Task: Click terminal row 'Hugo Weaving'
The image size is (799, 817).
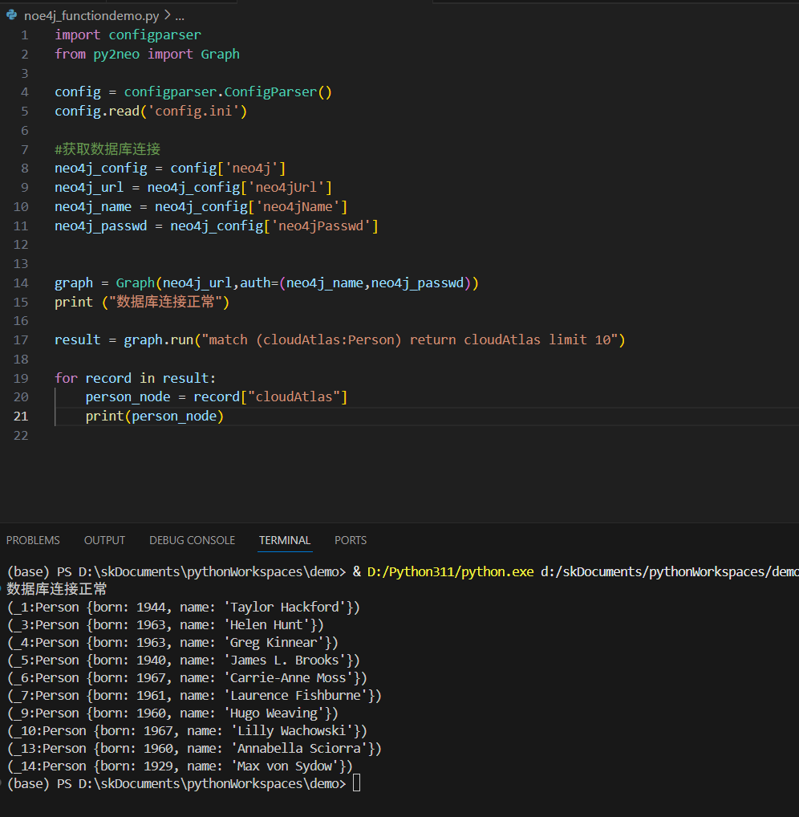Action: click(x=173, y=713)
